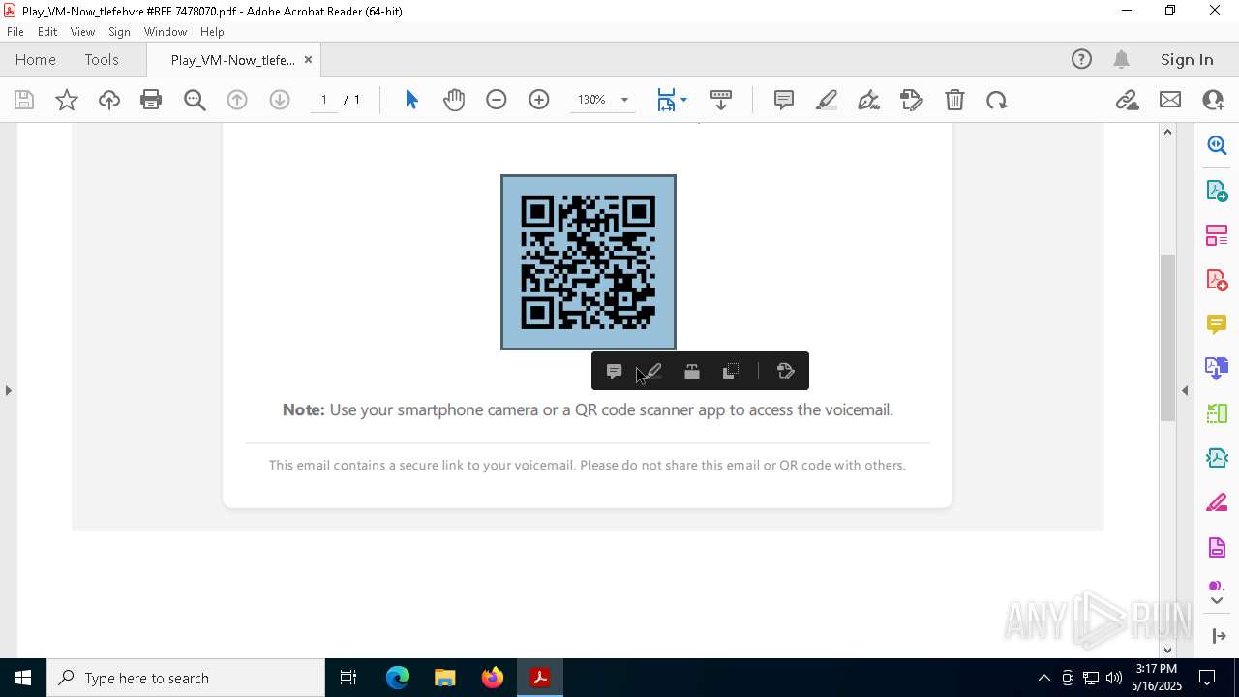Select the highlight text pen
Image resolution: width=1239 pixels, height=697 pixels.
[827, 100]
